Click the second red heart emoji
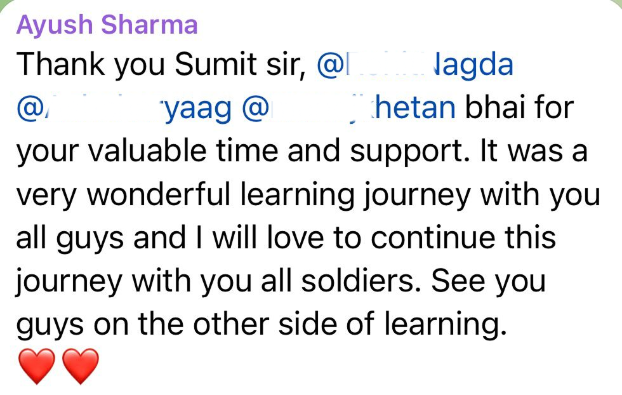The image size is (622, 395). click(x=81, y=366)
